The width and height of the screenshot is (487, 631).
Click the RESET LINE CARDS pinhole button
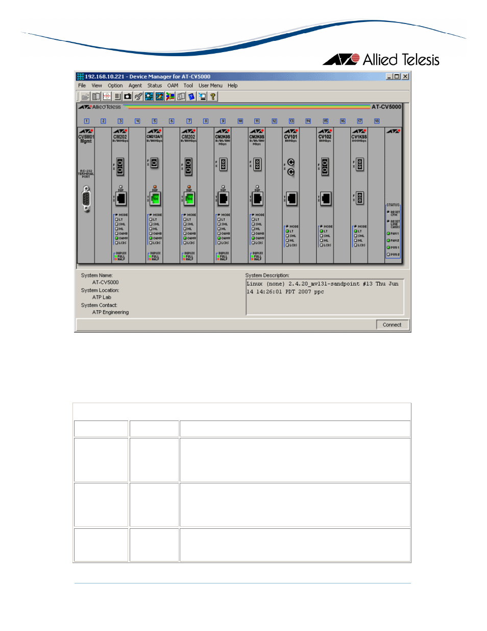pyautogui.click(x=388, y=221)
